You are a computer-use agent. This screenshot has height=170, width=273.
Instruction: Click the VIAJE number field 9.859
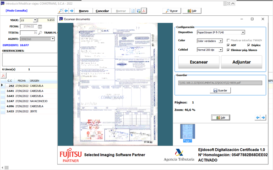tap(47, 20)
